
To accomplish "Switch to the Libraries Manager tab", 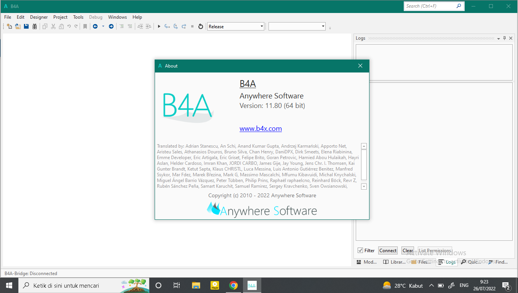I will coord(394,262).
